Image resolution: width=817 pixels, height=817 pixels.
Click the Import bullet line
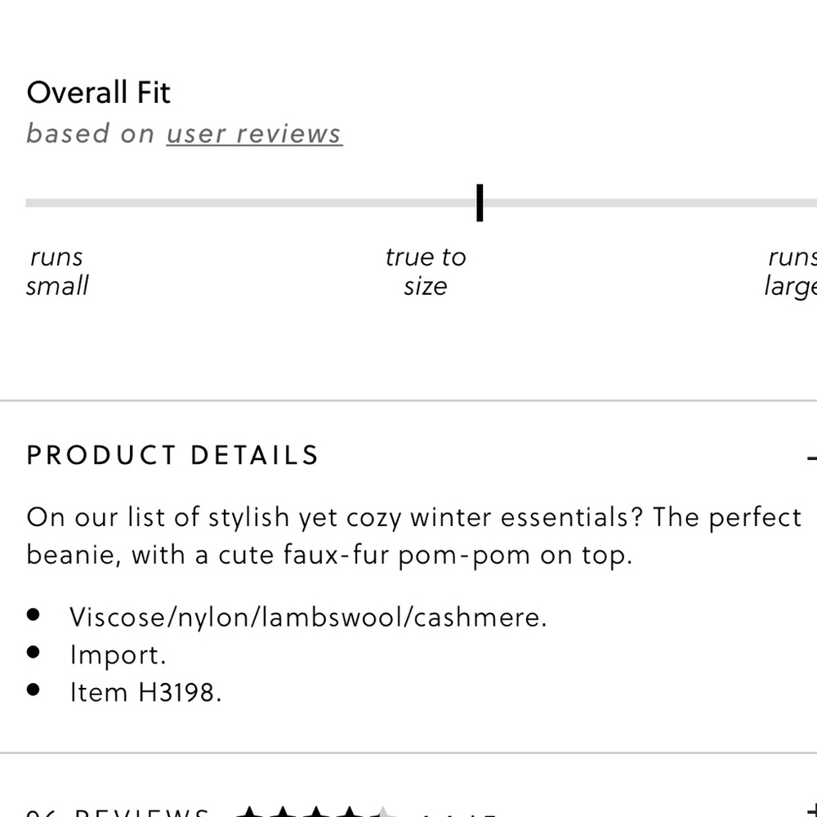(x=118, y=655)
